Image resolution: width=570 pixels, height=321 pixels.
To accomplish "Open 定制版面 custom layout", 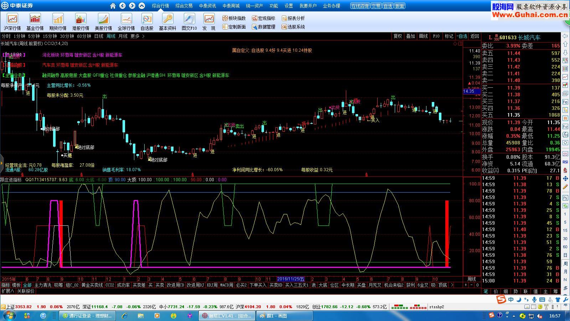I will click(234, 27).
